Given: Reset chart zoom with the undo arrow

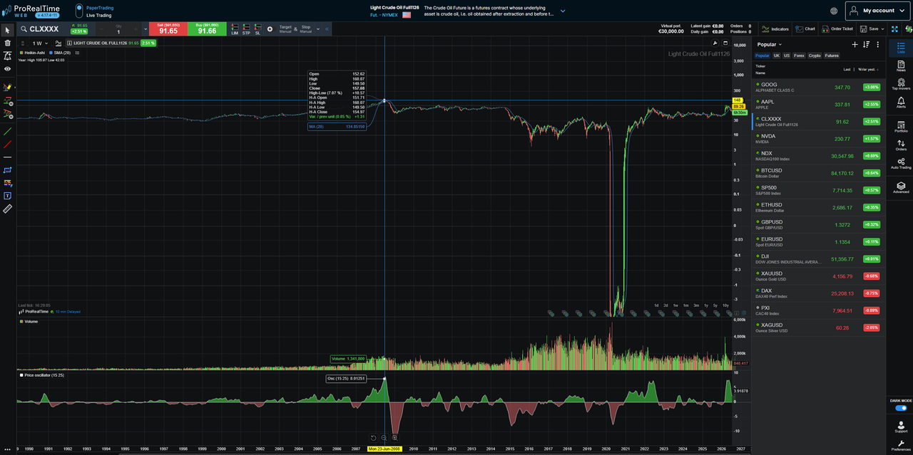Looking at the screenshot, I should (x=373, y=438).
